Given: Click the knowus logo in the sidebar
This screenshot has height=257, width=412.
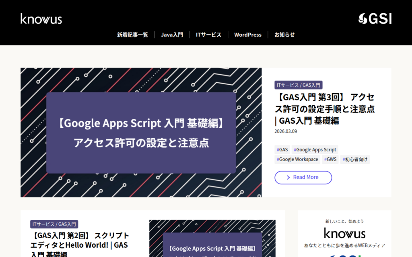Looking at the screenshot, I should (x=344, y=233).
